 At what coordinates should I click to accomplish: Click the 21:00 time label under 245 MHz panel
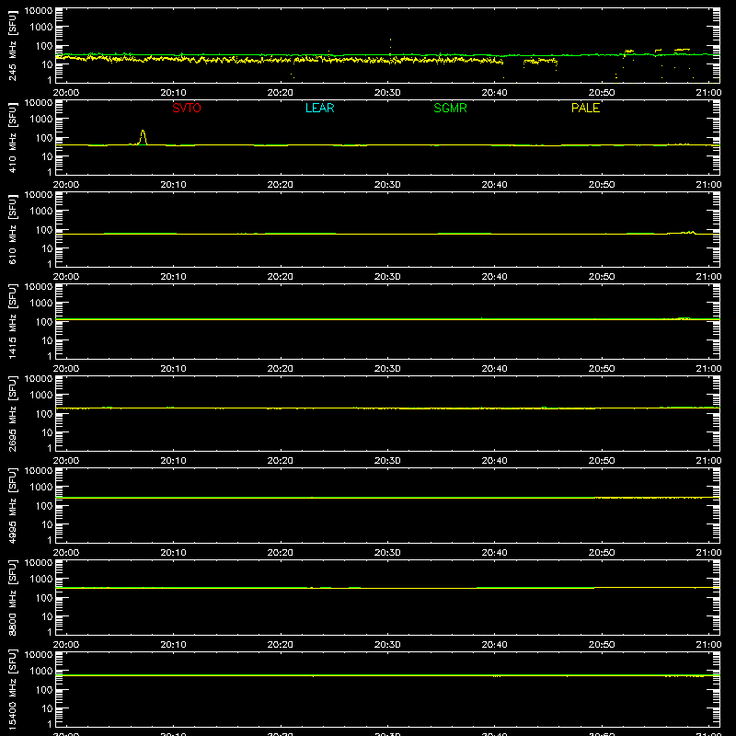(x=708, y=93)
